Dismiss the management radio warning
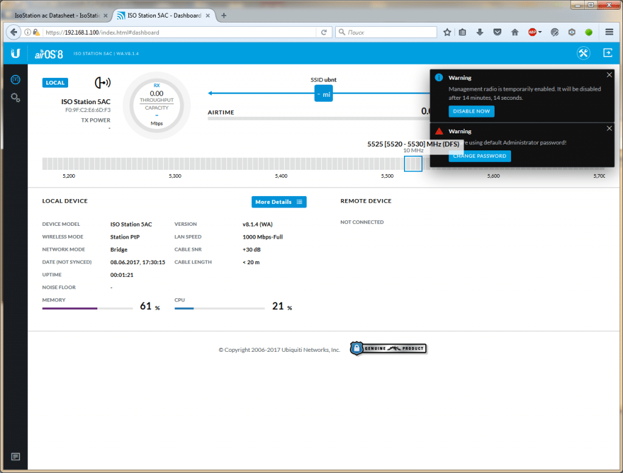This screenshot has width=623, height=473. pos(610,75)
